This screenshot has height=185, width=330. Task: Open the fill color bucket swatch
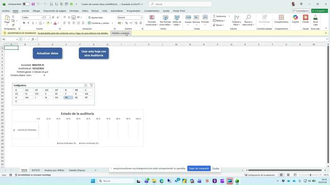pyautogui.click(x=48, y=23)
